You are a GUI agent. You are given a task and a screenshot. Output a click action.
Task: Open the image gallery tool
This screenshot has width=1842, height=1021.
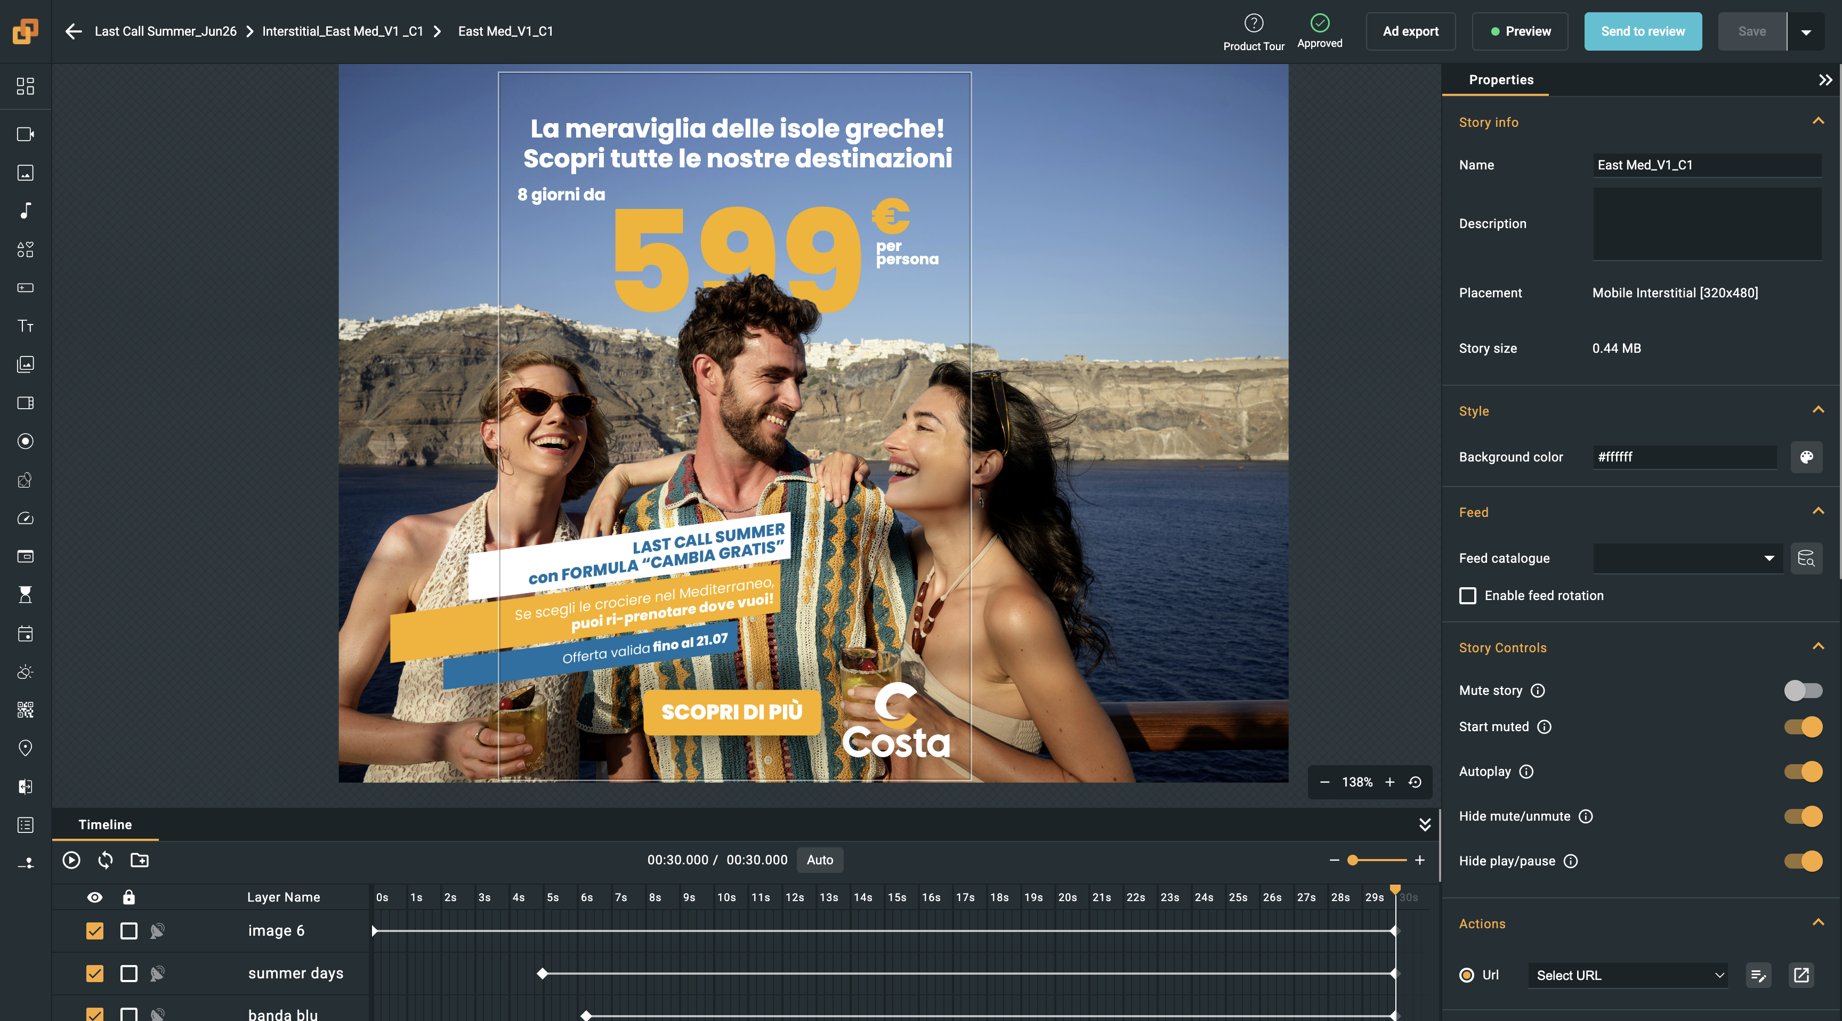point(25,364)
